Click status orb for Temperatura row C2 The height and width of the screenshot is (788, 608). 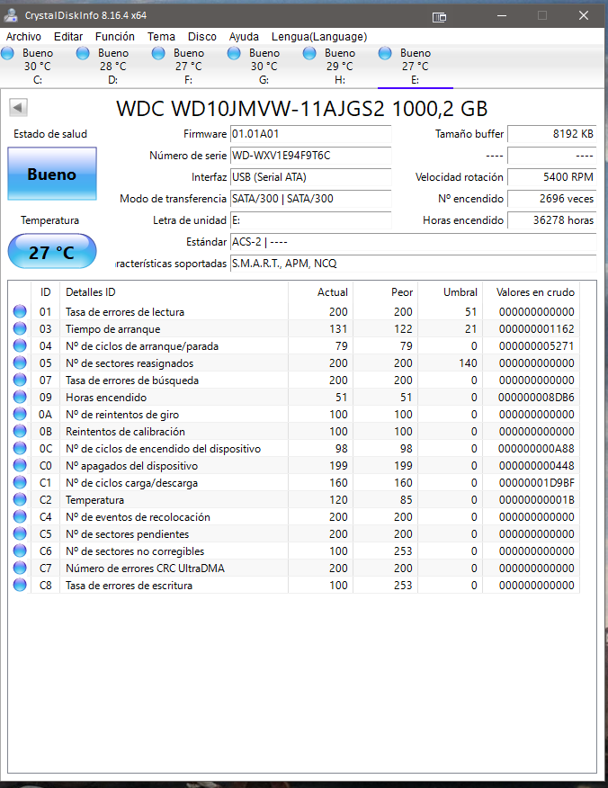point(20,499)
